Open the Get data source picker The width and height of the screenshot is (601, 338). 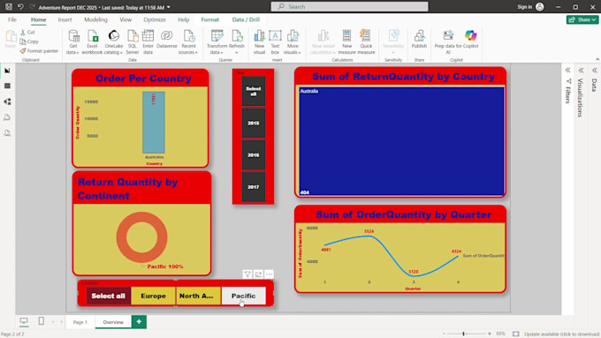72,42
